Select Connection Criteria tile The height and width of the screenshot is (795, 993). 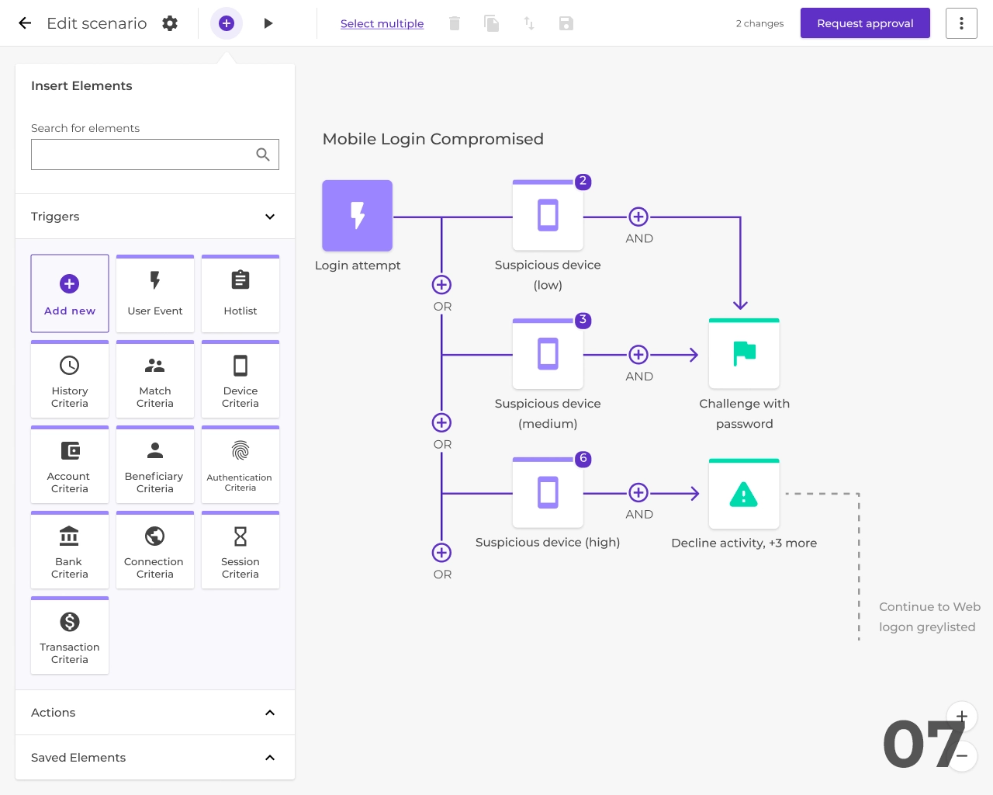[155, 550]
